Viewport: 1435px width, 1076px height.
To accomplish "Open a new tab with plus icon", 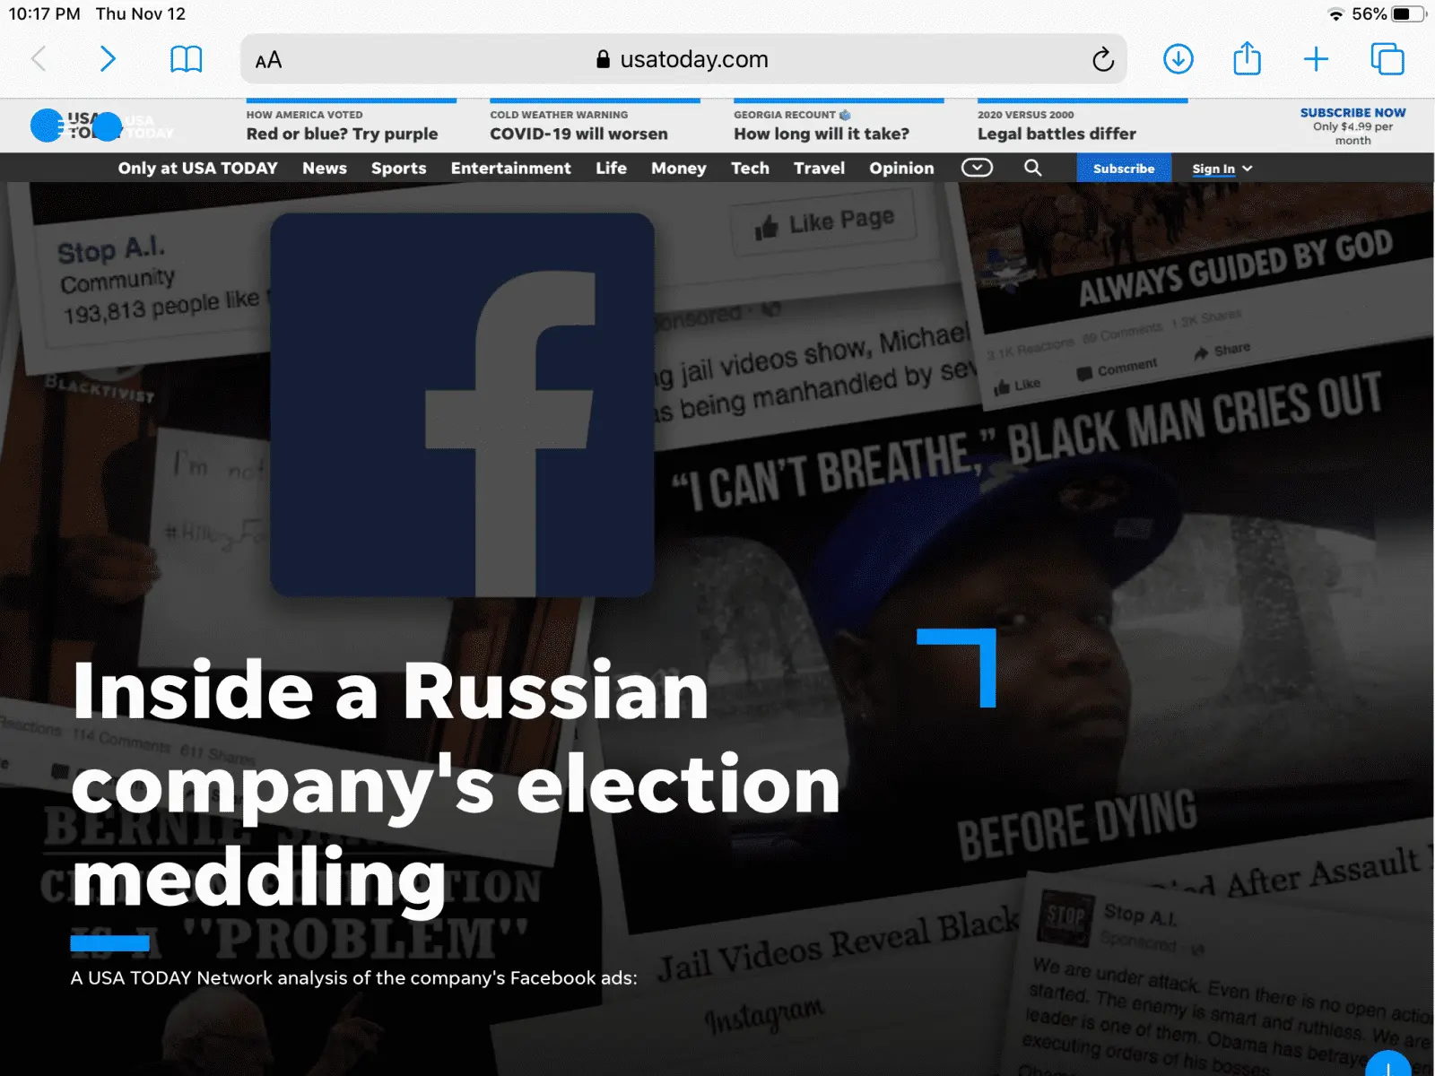I will [1316, 59].
